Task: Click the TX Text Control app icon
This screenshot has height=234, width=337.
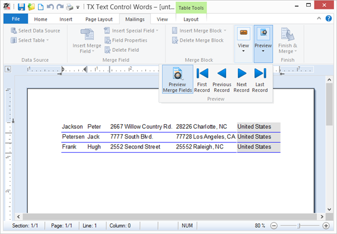Action: click(7, 6)
